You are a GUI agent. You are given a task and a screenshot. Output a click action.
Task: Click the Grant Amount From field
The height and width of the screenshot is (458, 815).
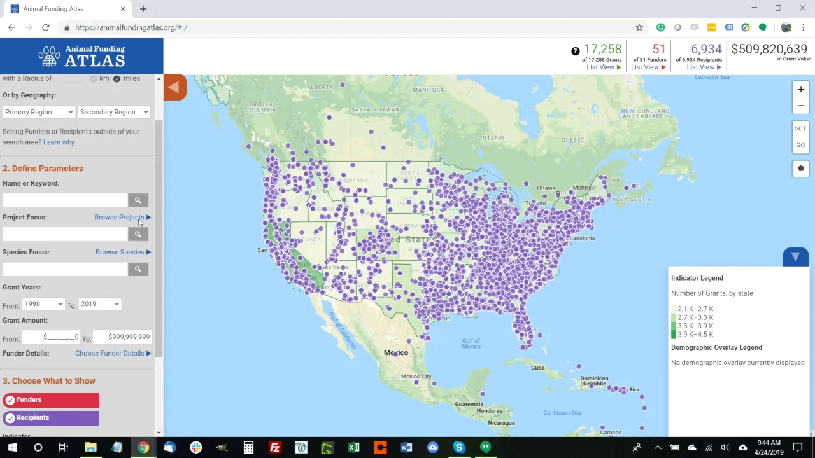(51, 337)
